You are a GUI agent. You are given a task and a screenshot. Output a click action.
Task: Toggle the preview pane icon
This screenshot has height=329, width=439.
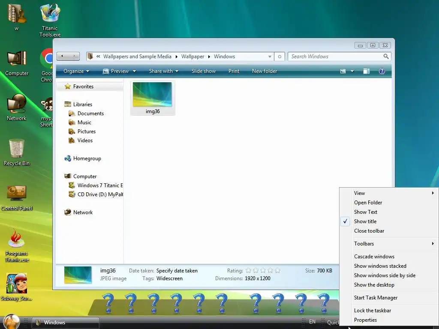coord(366,71)
